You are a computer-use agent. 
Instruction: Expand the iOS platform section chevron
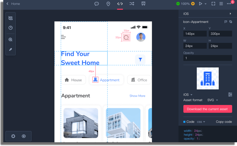click(230, 14)
